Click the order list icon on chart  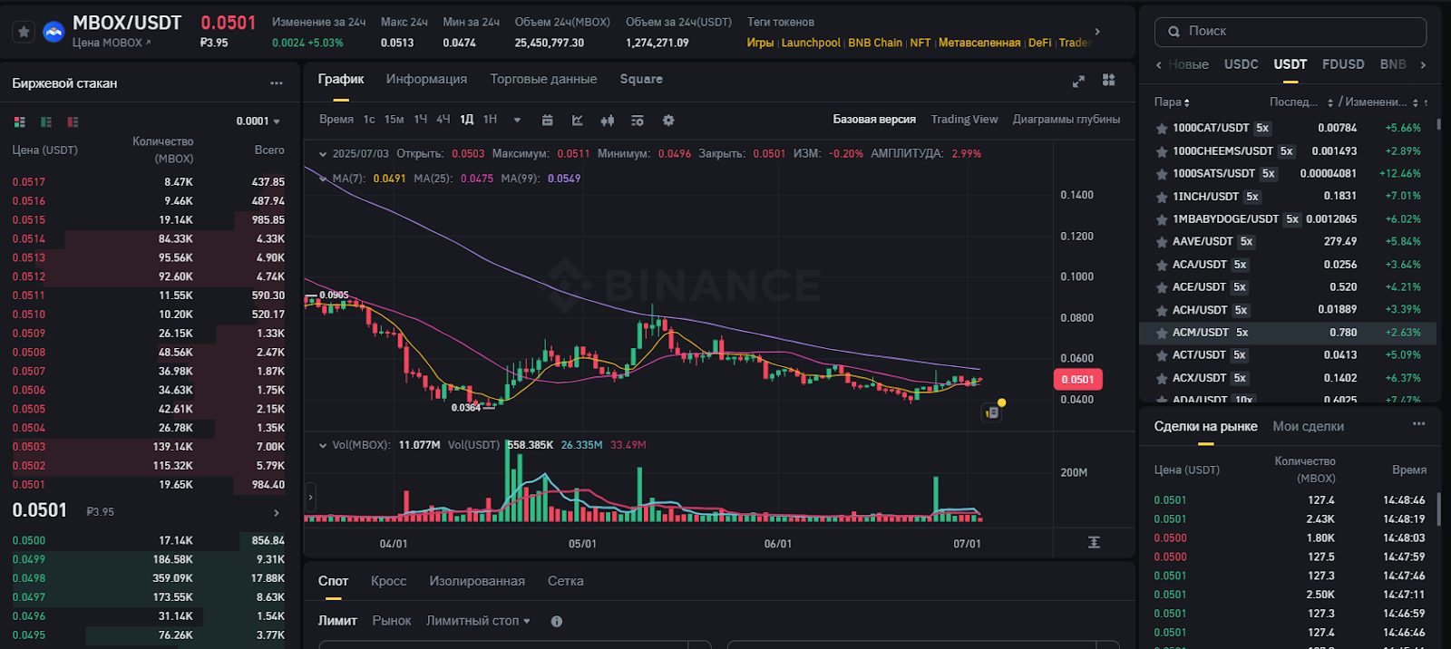pos(992,412)
